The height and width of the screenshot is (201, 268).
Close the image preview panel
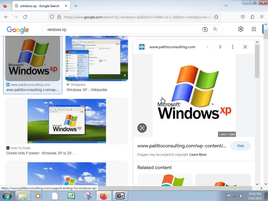245,47
